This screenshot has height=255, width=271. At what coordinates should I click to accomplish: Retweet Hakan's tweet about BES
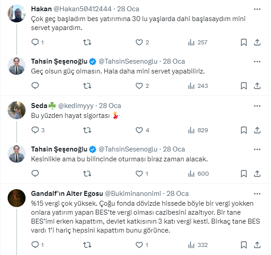(88, 42)
